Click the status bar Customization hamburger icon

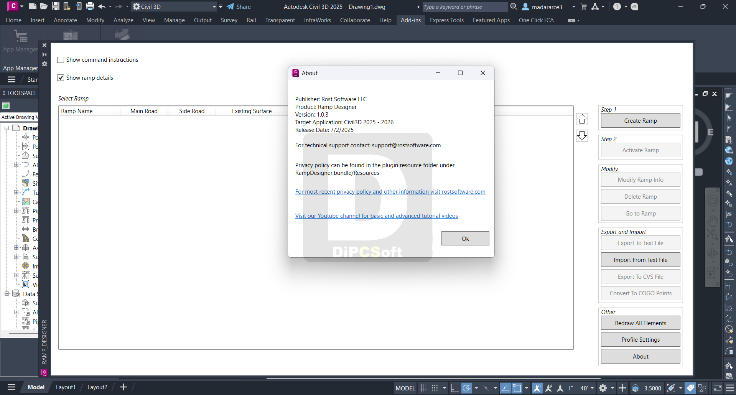coord(730,388)
